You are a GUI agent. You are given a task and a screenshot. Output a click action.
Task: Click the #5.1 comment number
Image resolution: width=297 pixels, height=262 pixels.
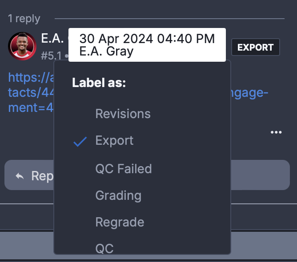click(51, 56)
